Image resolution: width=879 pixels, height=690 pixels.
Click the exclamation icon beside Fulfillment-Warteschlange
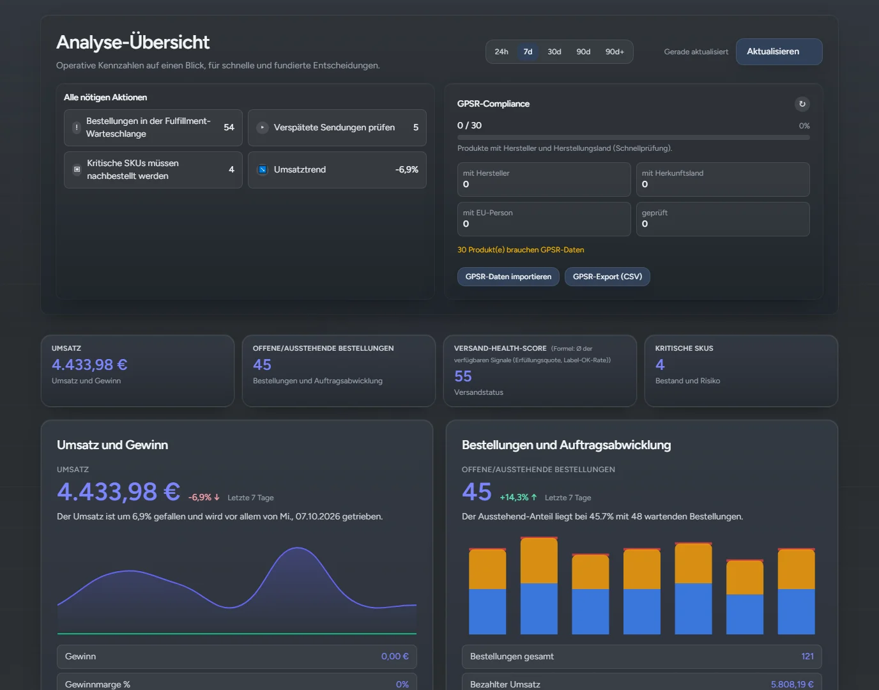(x=77, y=127)
